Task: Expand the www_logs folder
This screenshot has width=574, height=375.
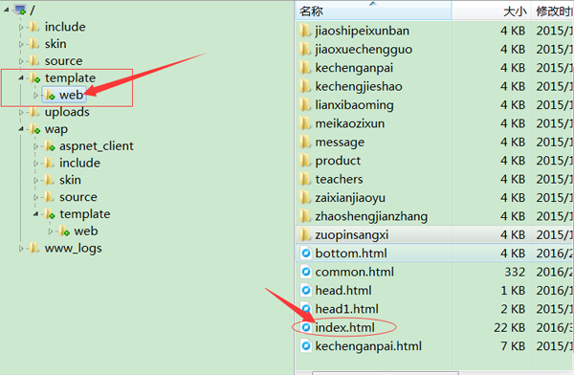Action: 21,249
